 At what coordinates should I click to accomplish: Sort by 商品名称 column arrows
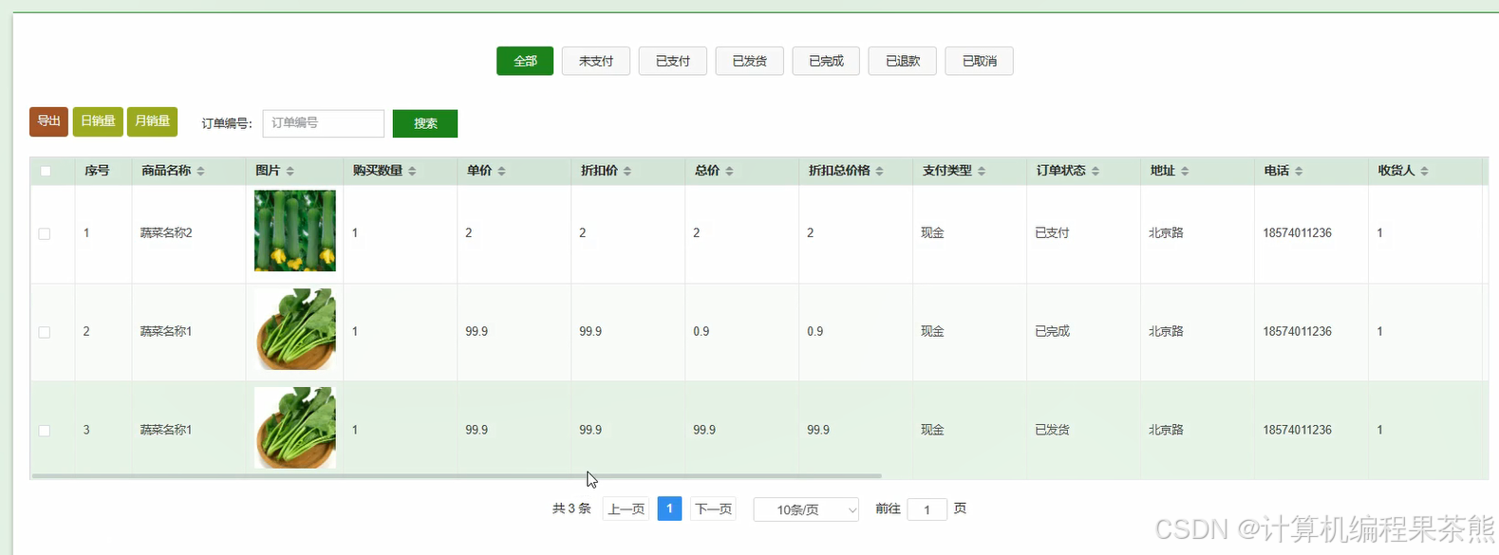pyautogui.click(x=200, y=171)
